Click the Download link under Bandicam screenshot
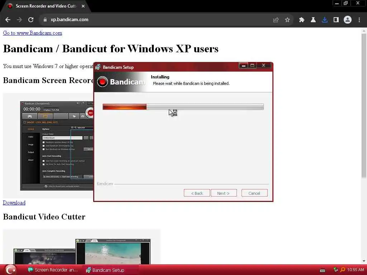 (x=14, y=203)
